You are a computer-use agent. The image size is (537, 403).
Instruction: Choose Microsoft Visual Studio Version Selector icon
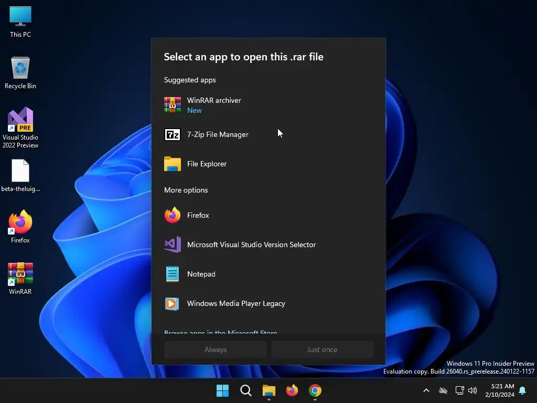click(173, 245)
